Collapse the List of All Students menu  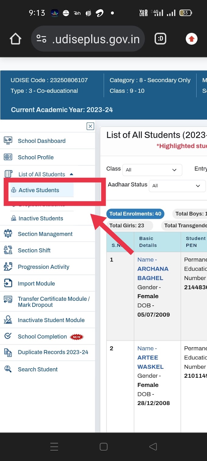point(71,174)
